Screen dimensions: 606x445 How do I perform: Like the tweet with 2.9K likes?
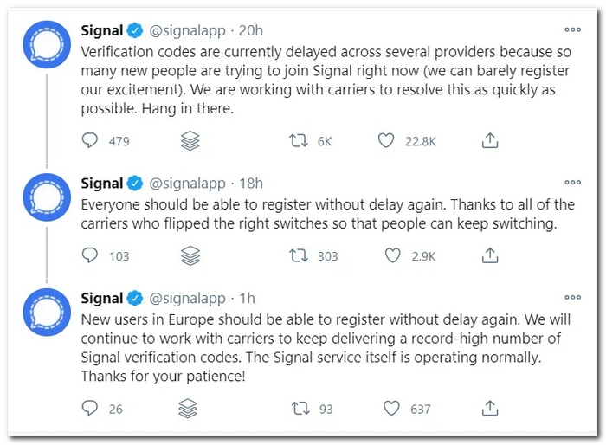[x=392, y=255]
